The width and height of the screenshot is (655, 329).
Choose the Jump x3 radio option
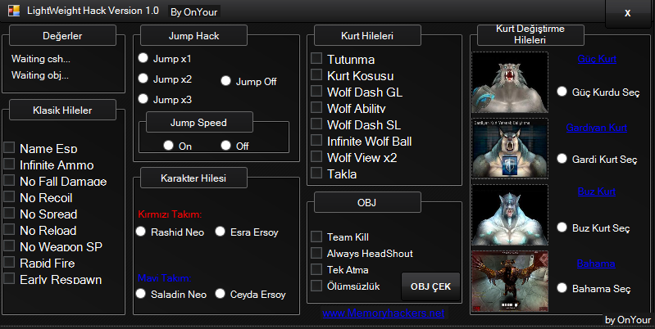pos(143,99)
